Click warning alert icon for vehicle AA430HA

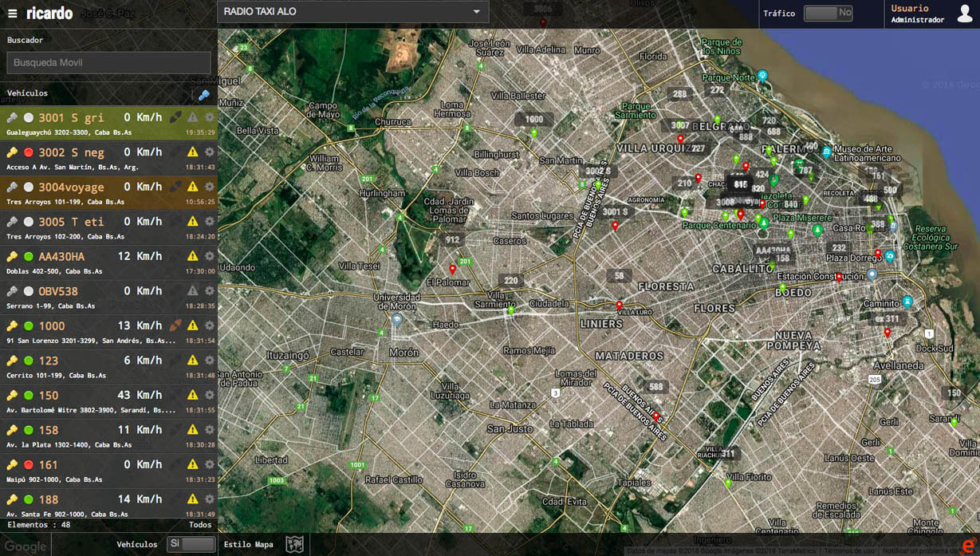(x=192, y=256)
